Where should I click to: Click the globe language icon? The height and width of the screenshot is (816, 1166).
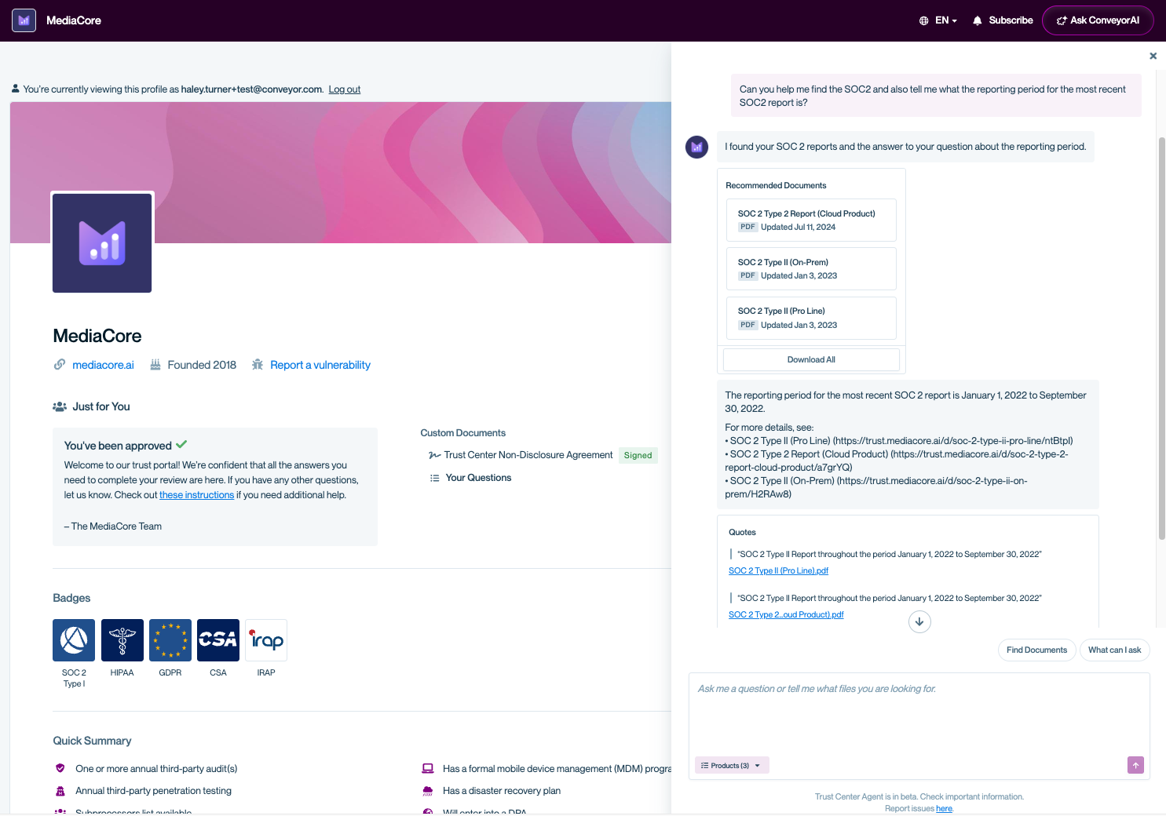tap(924, 20)
